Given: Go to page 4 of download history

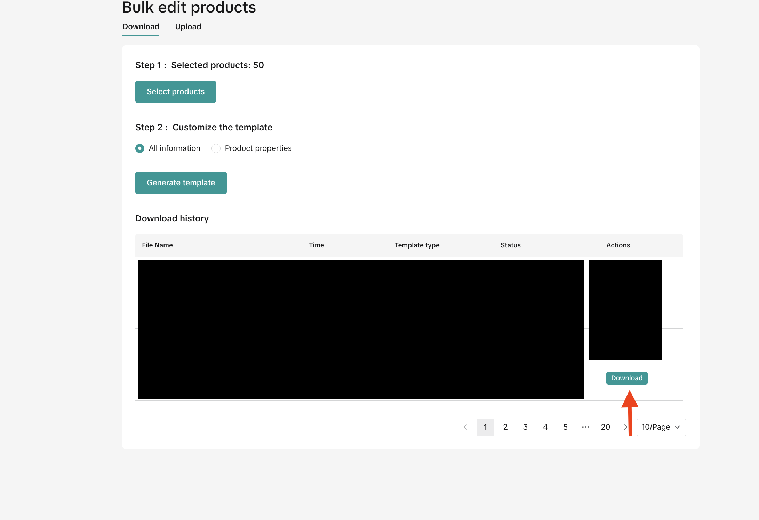Looking at the screenshot, I should (x=545, y=427).
